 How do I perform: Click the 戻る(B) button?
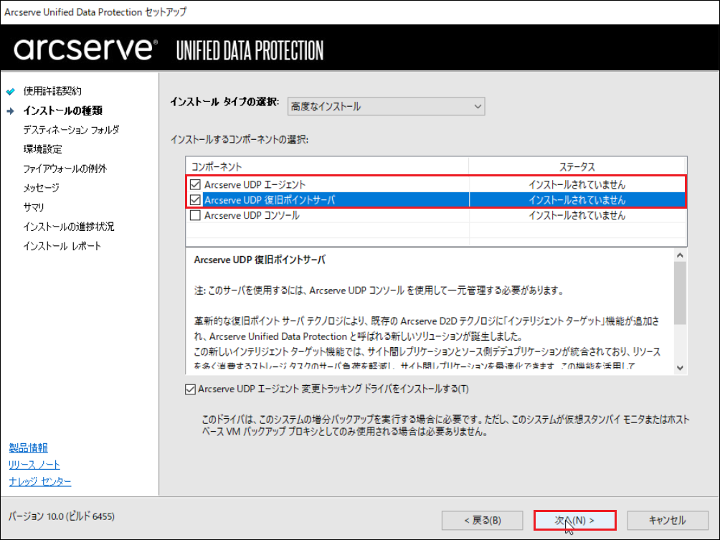pyautogui.click(x=482, y=520)
